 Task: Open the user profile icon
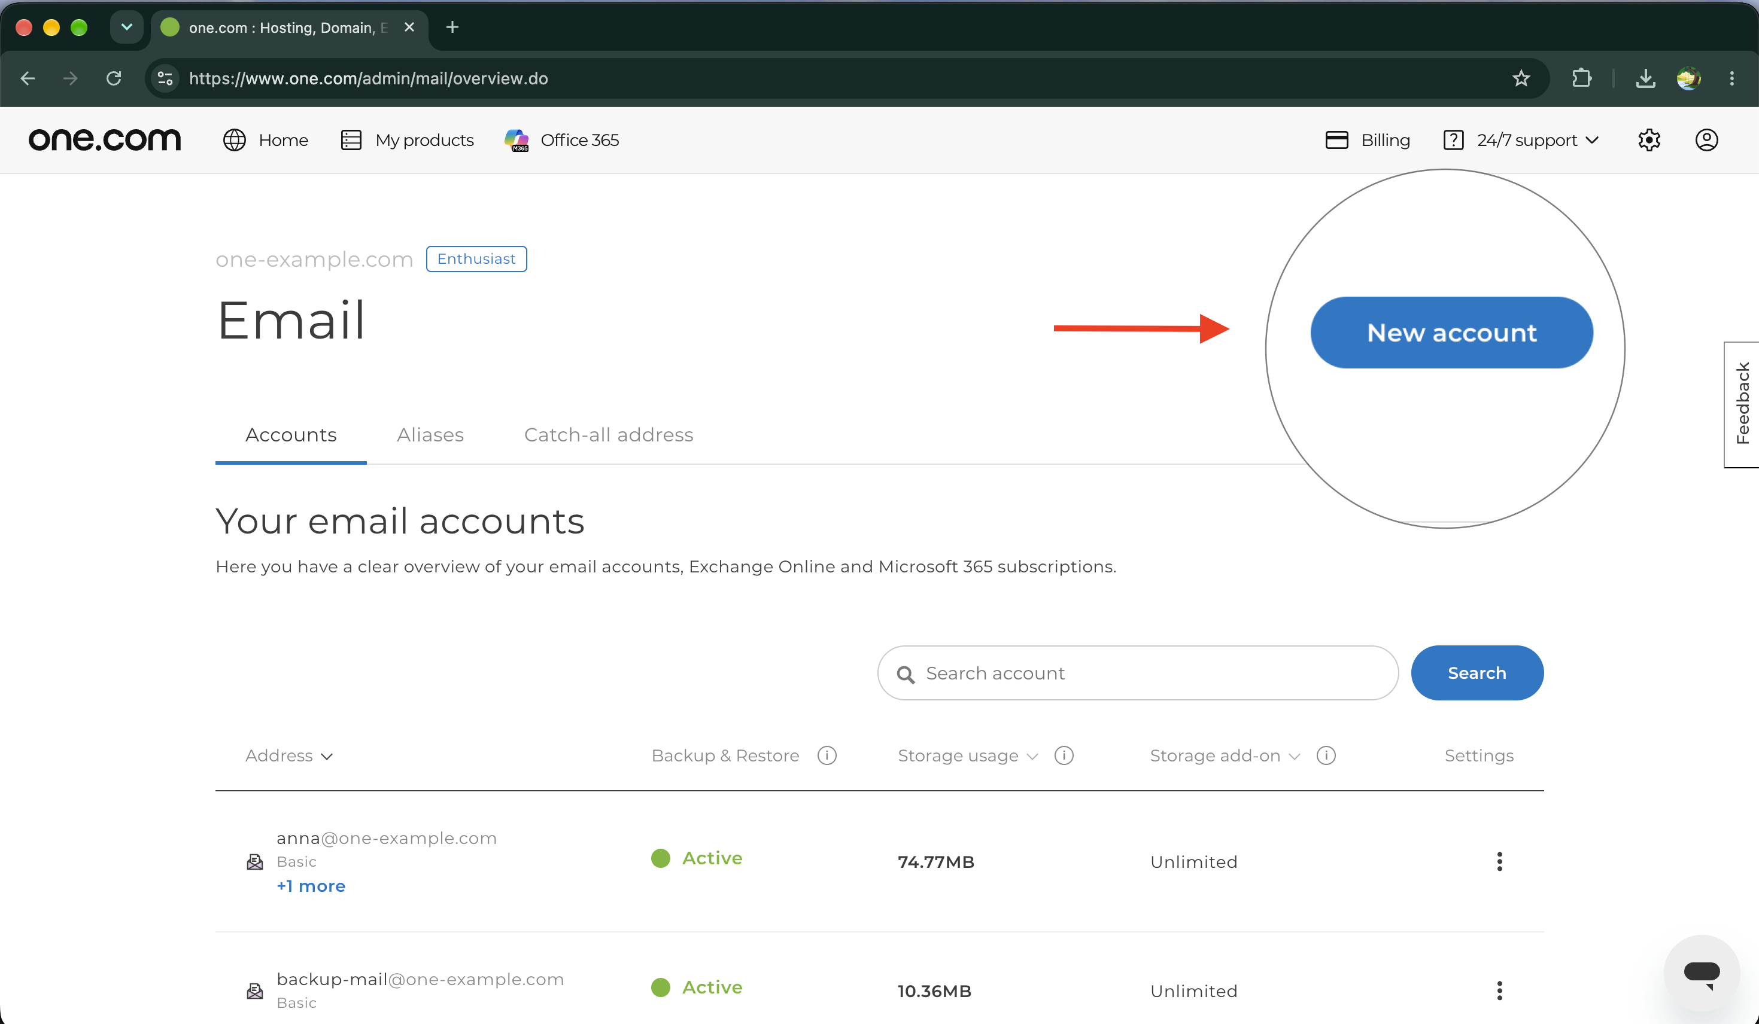pyautogui.click(x=1707, y=140)
